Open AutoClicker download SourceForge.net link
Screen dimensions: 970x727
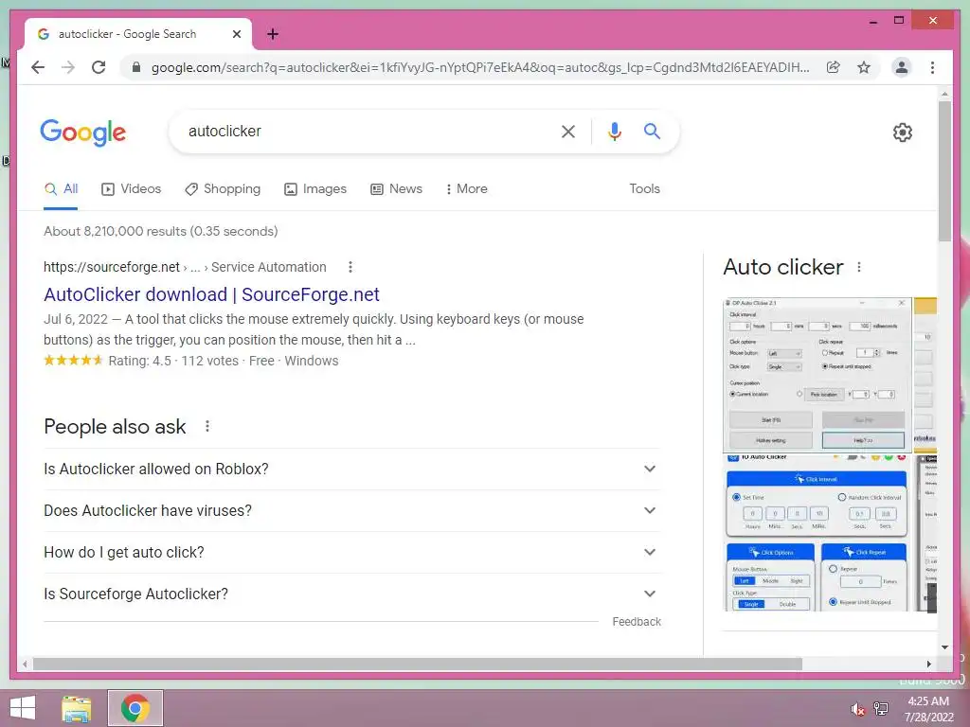211,295
